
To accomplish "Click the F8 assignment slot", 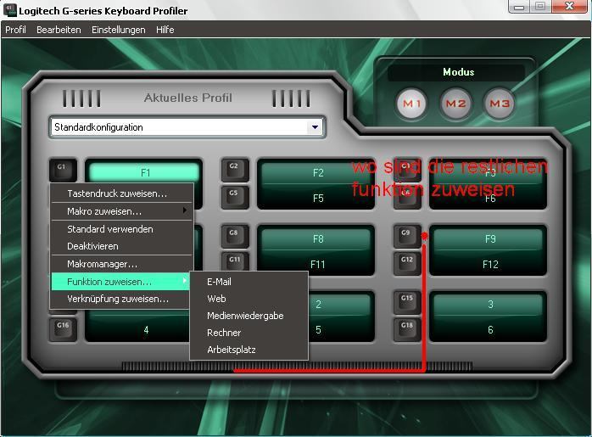I will point(316,238).
